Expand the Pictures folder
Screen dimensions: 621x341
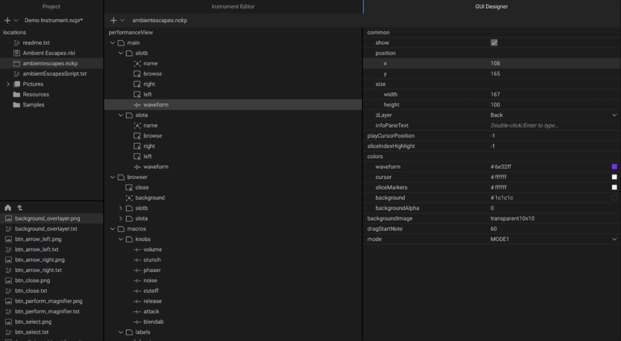click(x=8, y=84)
